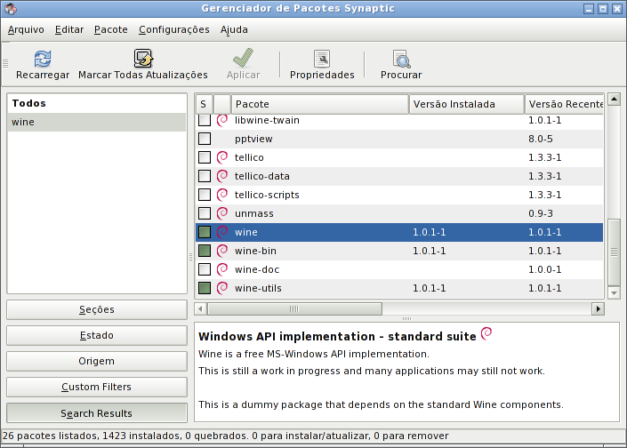Toggle status checkbox for tellico-scripts
The height and width of the screenshot is (448, 627).
pos(205,195)
